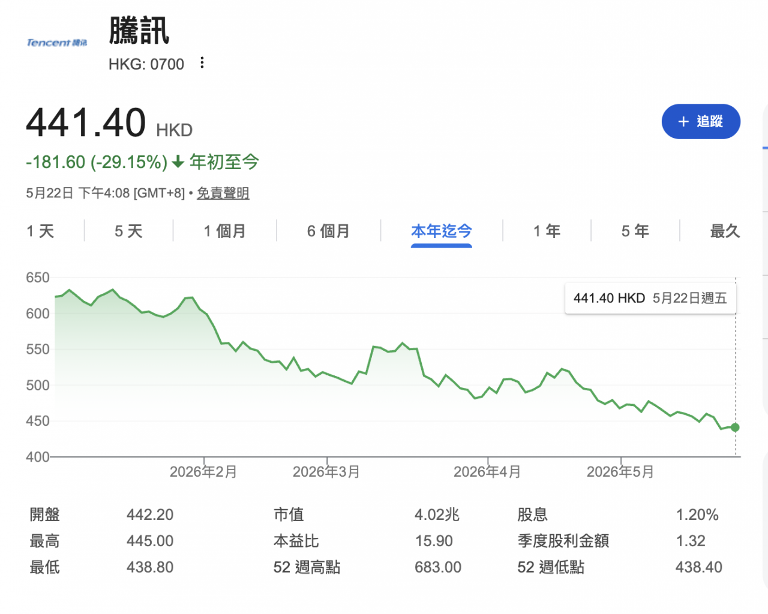Click the 2026年5月 axis label
Screen dimensions: 768x614
[620, 472]
